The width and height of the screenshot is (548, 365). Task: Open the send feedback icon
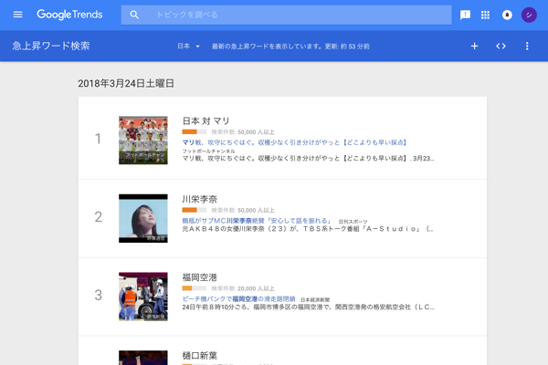[465, 15]
